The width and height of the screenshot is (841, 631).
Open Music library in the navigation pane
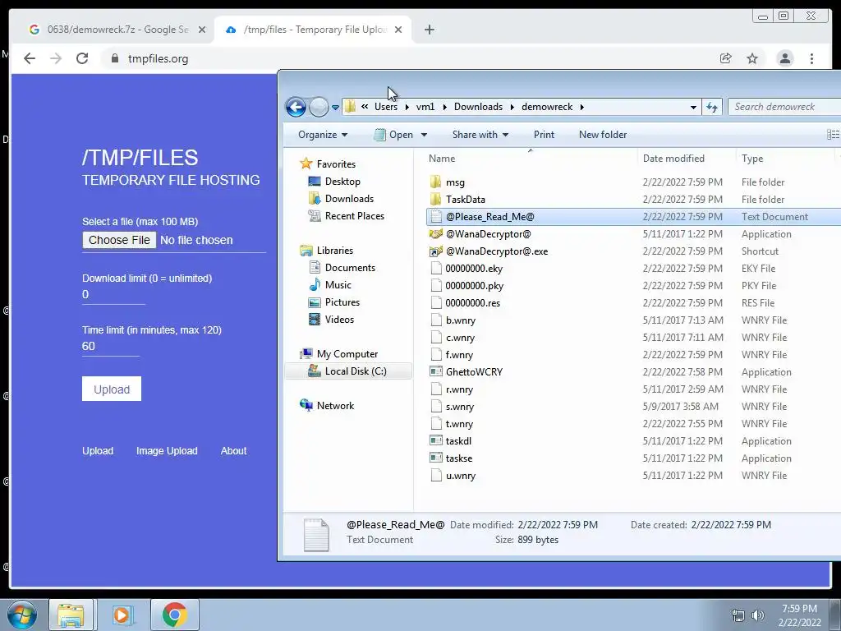338,285
